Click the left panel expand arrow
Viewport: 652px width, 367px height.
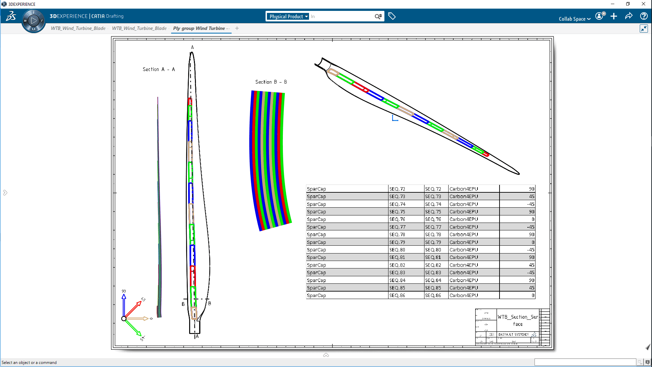[x=5, y=193]
